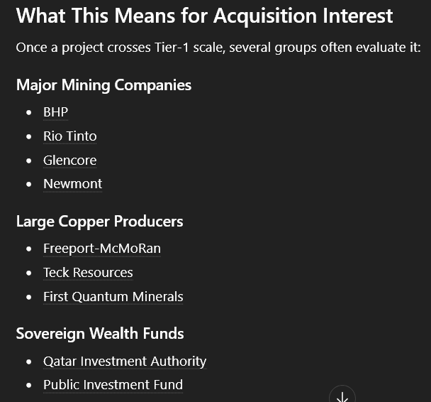431x402 pixels.
Task: Click the Tier-1 scale intro sentence
Action: click(218, 48)
